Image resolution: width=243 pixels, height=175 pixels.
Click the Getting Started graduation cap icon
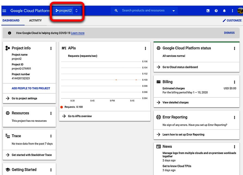(8, 170)
